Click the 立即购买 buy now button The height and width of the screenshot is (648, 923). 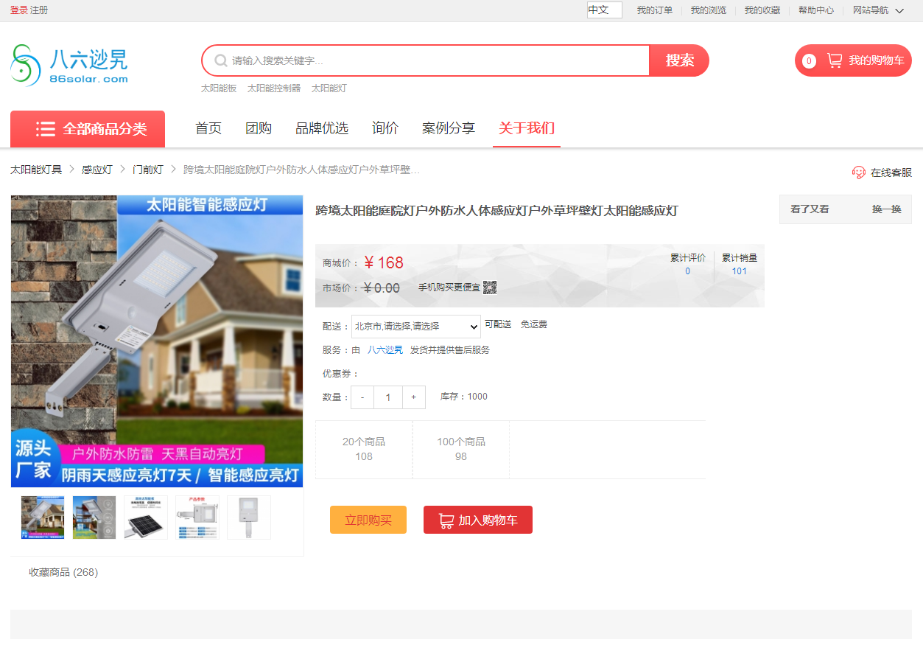(368, 520)
